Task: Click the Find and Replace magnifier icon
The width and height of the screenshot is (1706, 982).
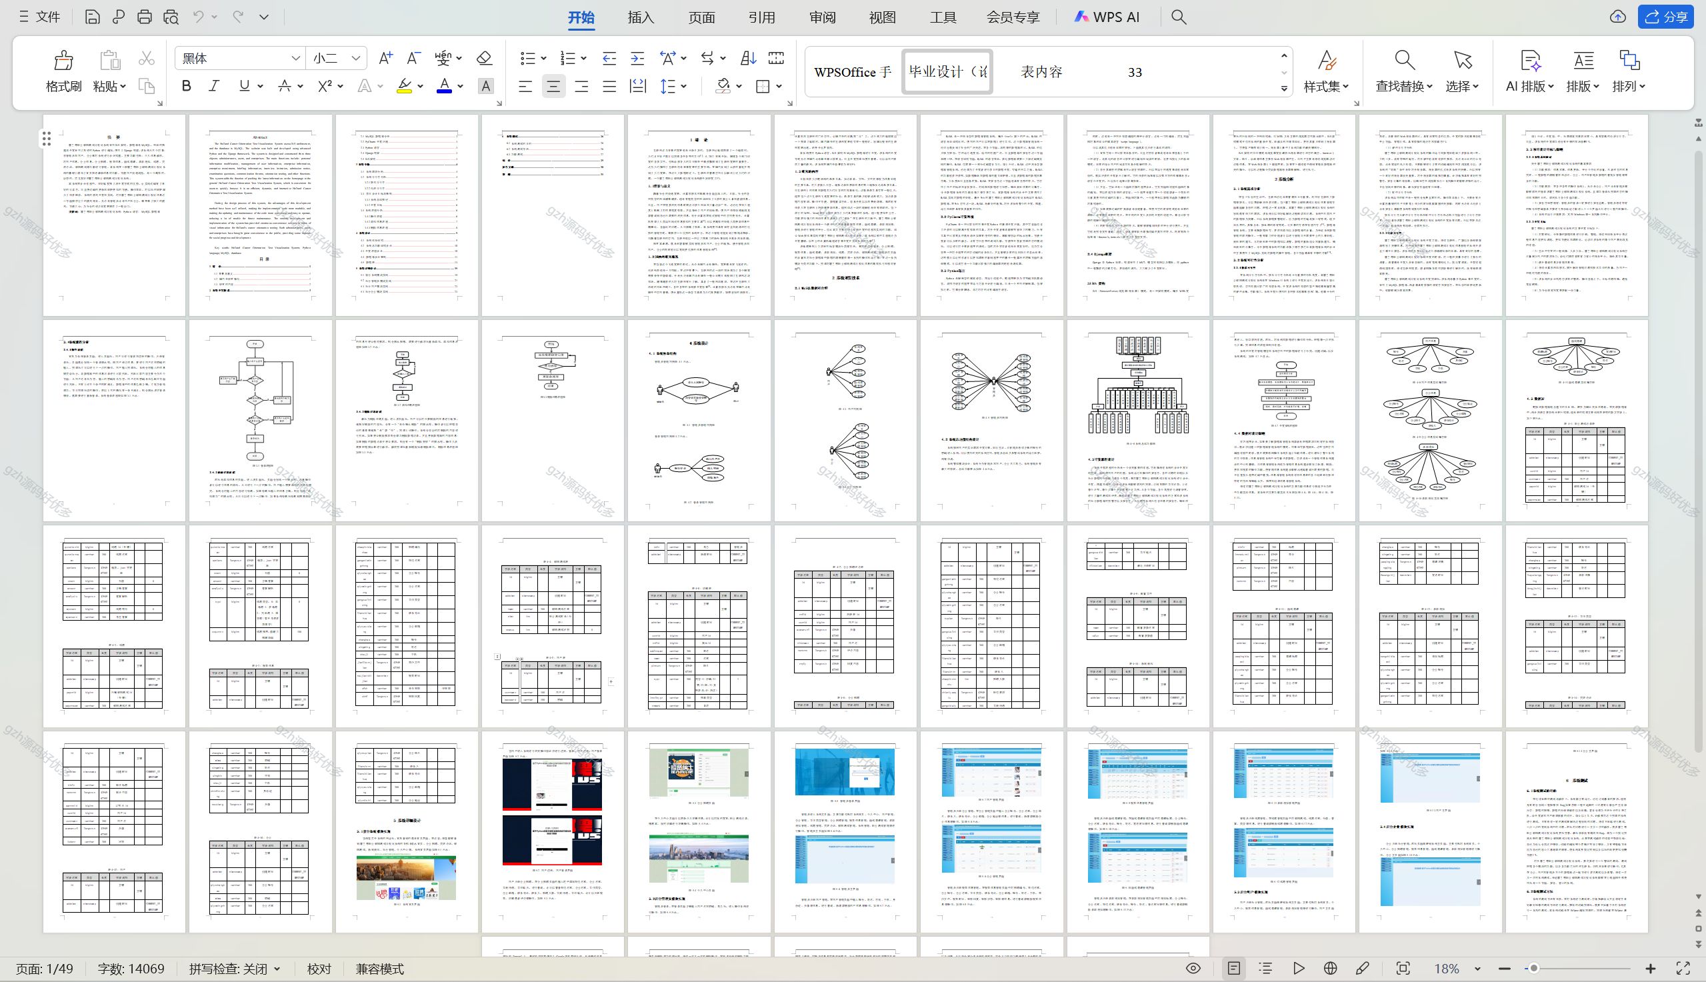Action: [x=1405, y=61]
